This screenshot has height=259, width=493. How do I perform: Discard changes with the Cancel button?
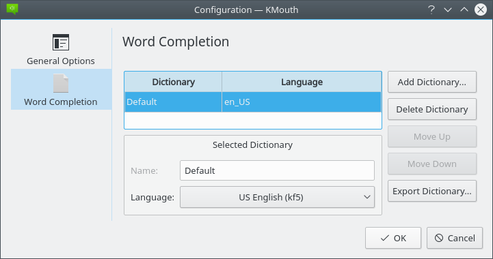(455, 238)
